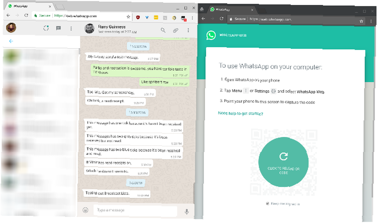Click the address bar in left window
Image resolution: width=377 pixels, height=223 pixels.
[x=82, y=16]
